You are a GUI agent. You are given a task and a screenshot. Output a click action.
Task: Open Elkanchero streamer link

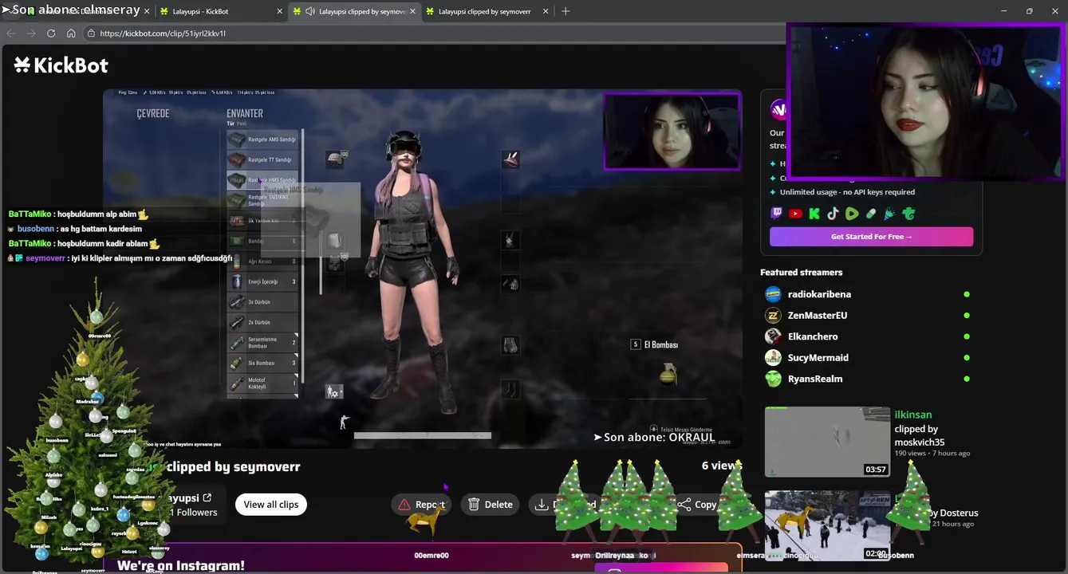click(813, 336)
